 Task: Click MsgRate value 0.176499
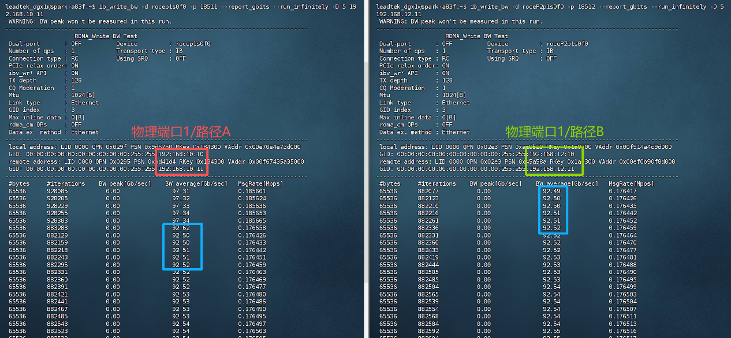click(623, 287)
